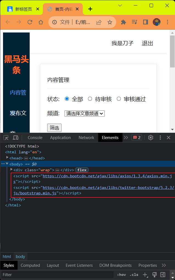Image resolution: width=175 pixels, height=280 pixels.
Task: Focus the Styles Filter input field
Action: point(57,275)
